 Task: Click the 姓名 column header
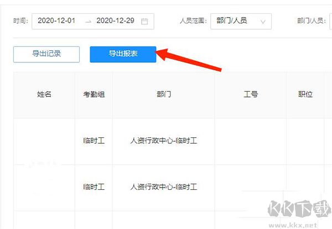44,94
